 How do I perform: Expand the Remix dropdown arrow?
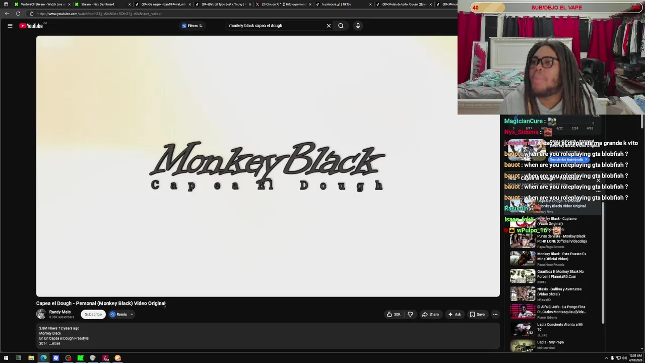point(132,314)
